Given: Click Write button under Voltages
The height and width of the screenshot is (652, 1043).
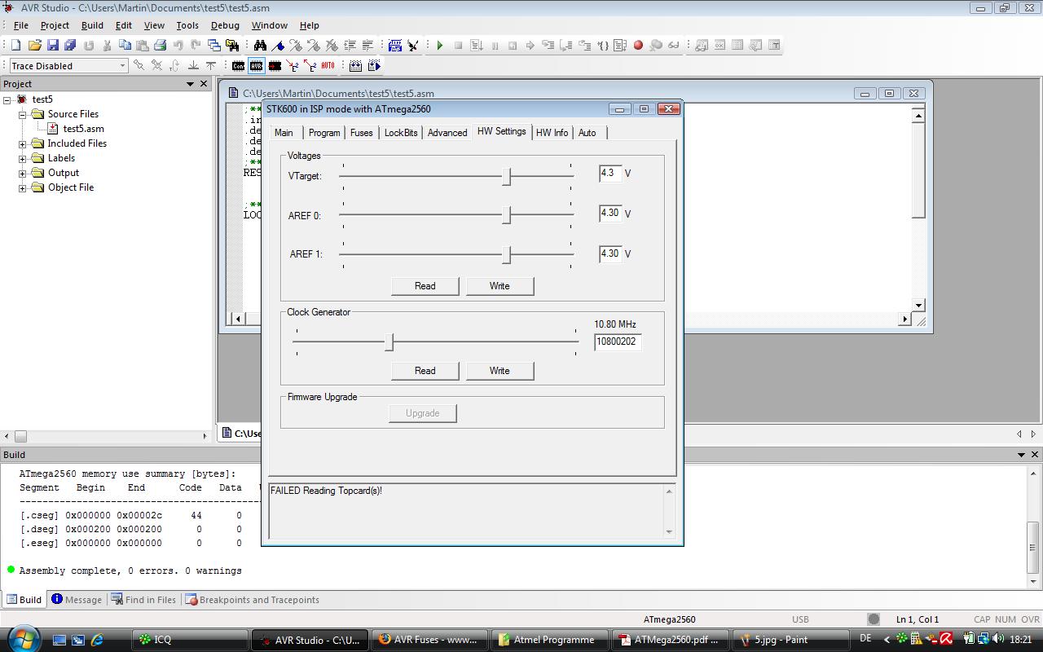Looking at the screenshot, I should coord(499,286).
